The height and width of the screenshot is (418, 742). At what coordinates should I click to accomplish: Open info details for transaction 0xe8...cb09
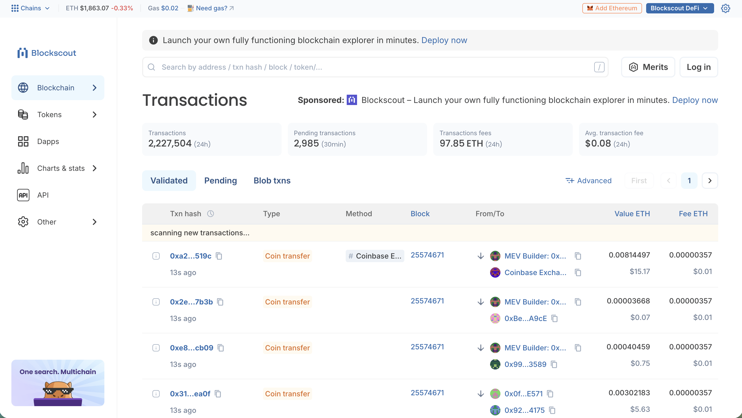tap(156, 348)
